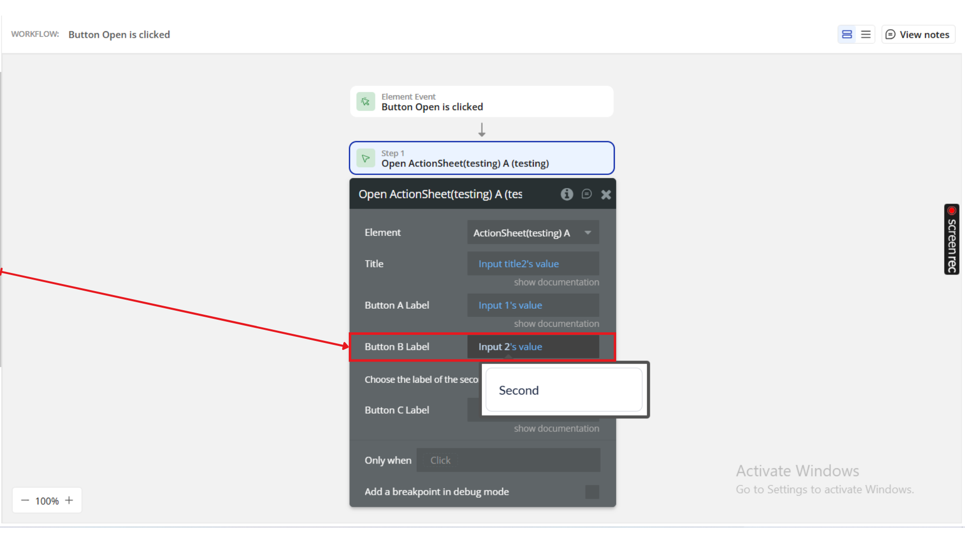Show documentation under Button A Label
This screenshot has width=965, height=543.
click(x=556, y=324)
